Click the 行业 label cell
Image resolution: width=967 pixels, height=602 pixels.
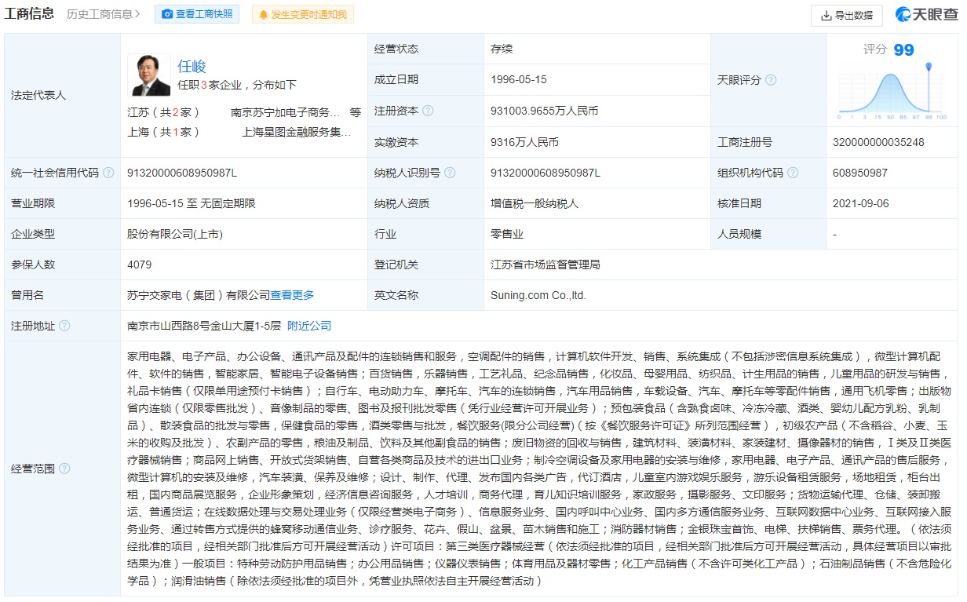point(425,234)
